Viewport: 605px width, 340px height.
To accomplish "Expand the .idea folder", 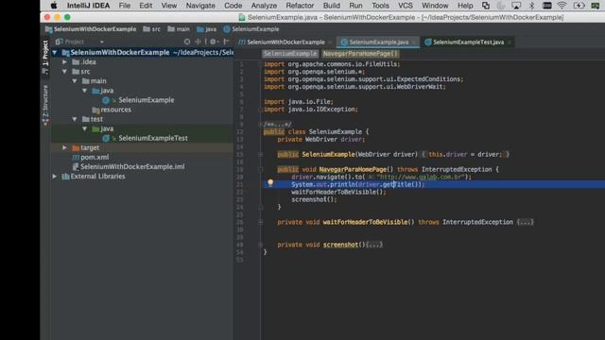I will tap(64, 62).
